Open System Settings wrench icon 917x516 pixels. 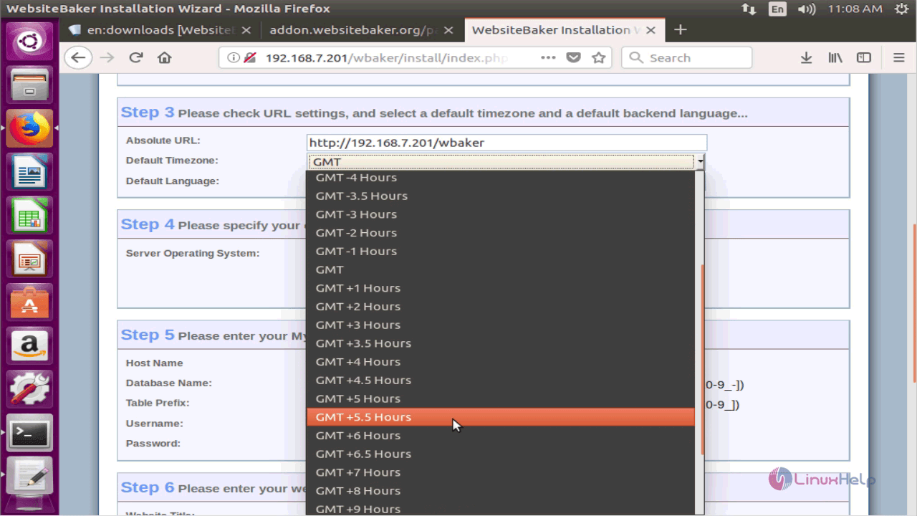[x=29, y=391]
